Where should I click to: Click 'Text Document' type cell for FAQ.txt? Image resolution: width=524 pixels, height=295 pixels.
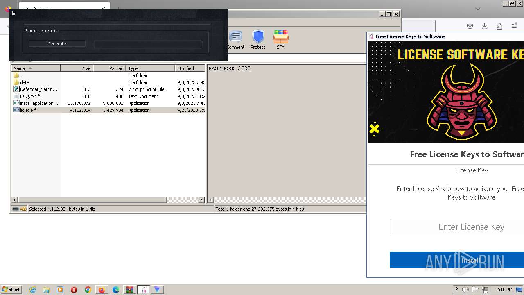pyautogui.click(x=143, y=96)
